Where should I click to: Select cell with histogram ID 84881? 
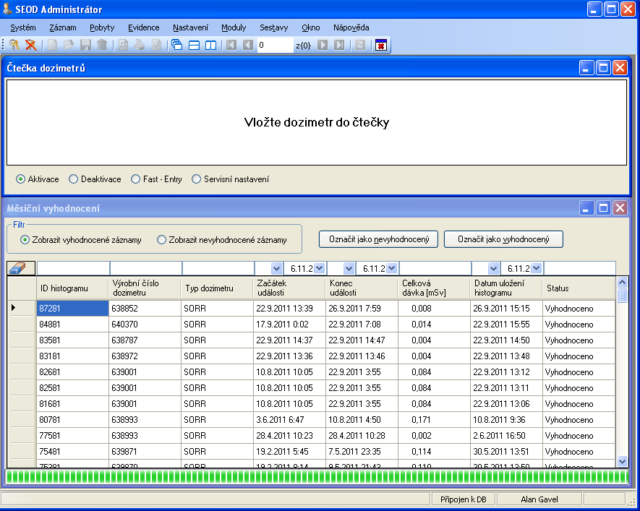(72, 325)
